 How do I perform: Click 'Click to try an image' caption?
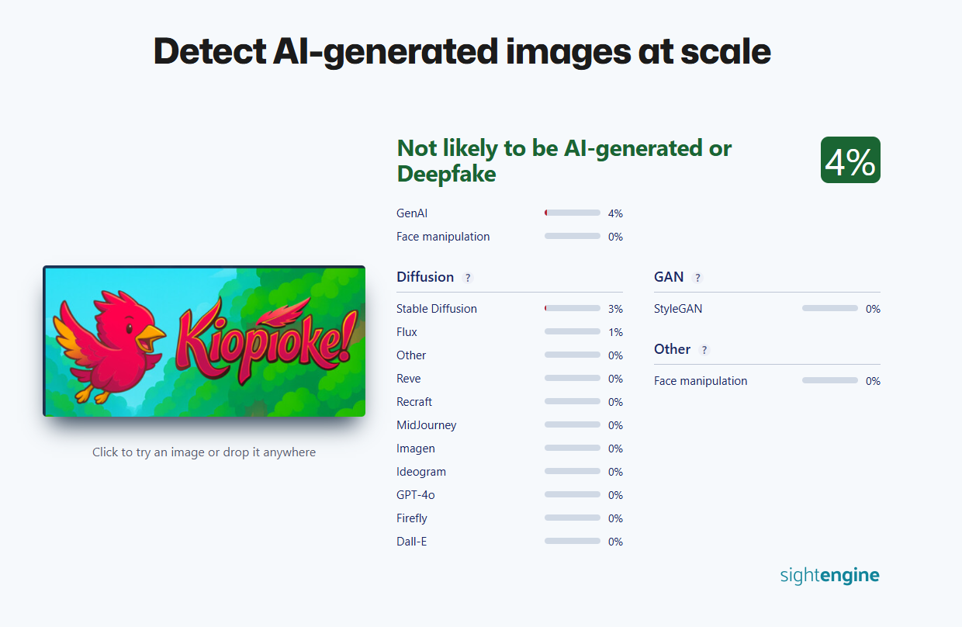[204, 452]
